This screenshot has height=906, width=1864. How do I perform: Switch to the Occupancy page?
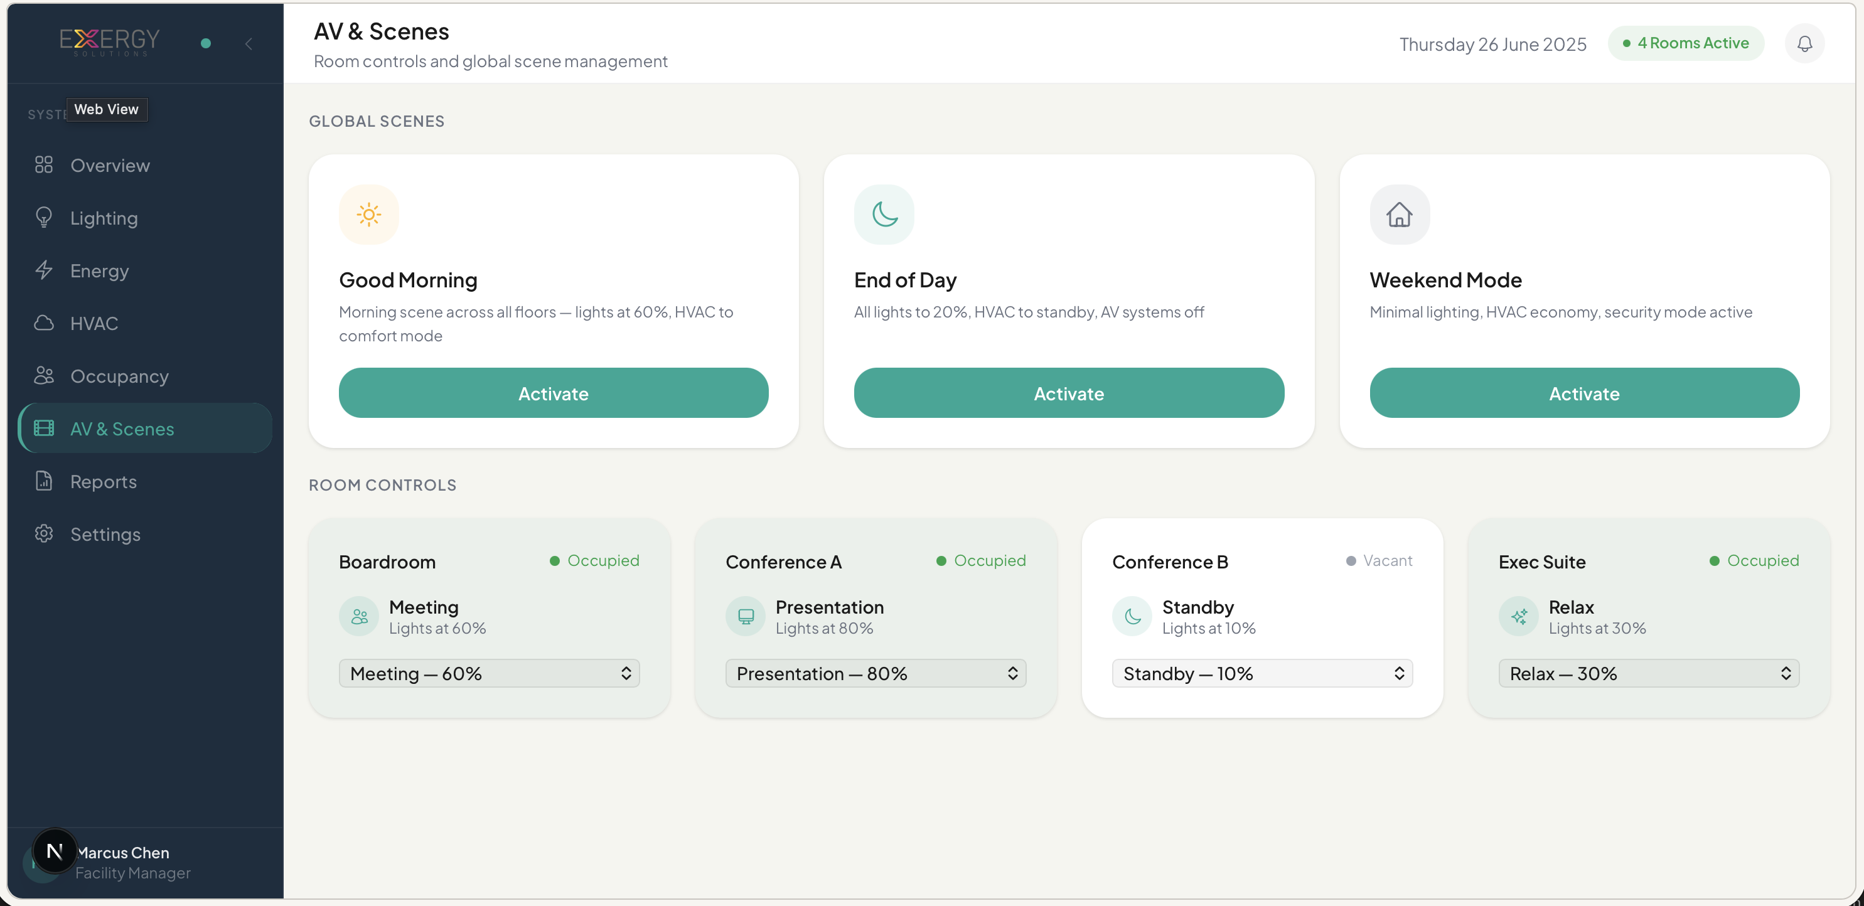pyautogui.click(x=145, y=376)
